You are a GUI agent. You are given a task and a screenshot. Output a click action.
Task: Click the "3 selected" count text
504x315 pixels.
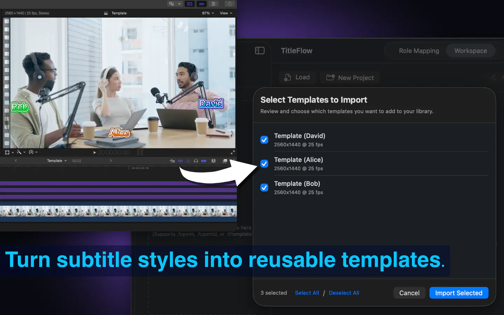(x=274, y=293)
